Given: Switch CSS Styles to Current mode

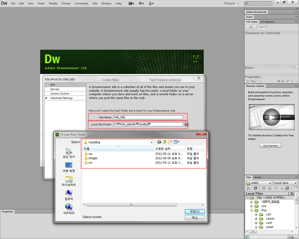Looking at the screenshot, I should tap(261, 27).
